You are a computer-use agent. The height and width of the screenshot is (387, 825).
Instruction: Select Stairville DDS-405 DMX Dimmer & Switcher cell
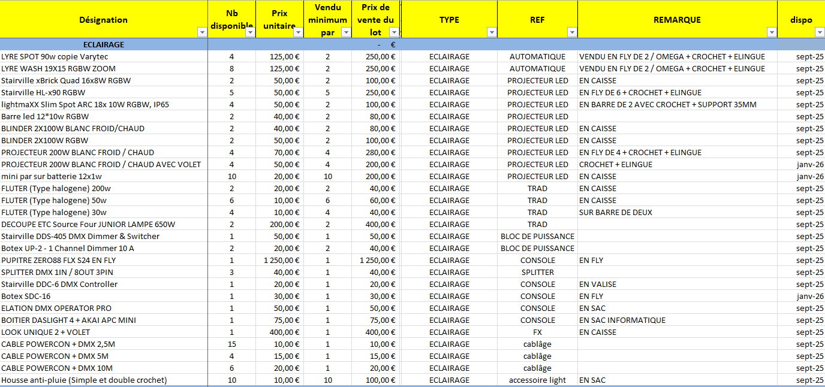click(x=104, y=236)
